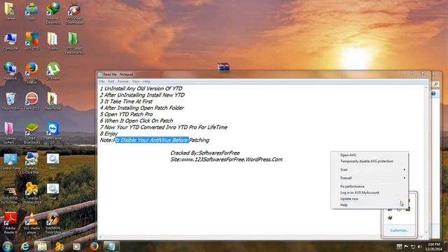
Task: Open Notepad View menu
Action: [136, 81]
